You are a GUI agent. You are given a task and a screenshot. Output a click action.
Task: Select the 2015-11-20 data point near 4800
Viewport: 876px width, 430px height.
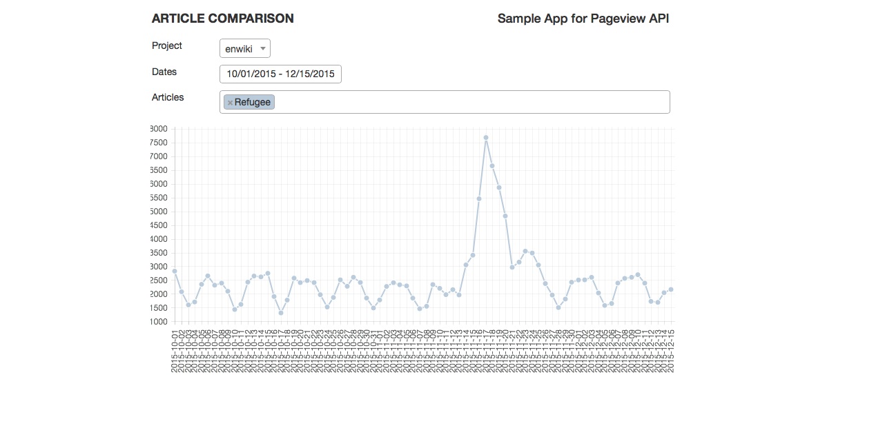pos(505,216)
